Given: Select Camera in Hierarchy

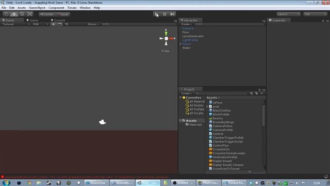Looking at the screenshot, I should [188, 28].
